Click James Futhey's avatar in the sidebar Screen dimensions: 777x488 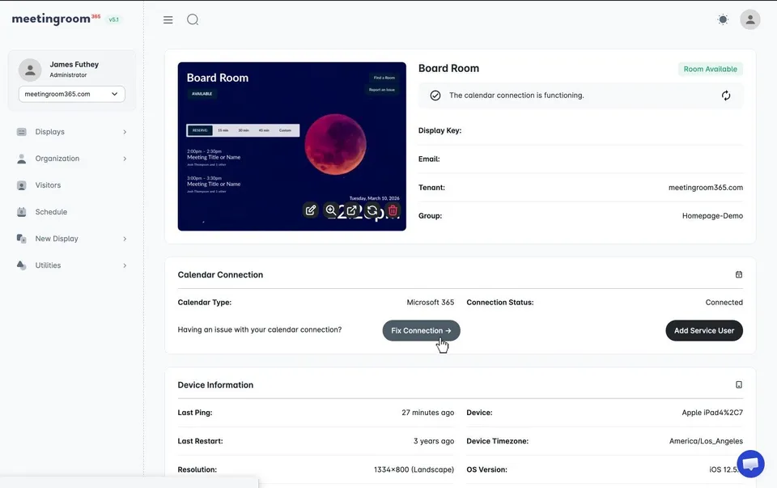(30, 70)
